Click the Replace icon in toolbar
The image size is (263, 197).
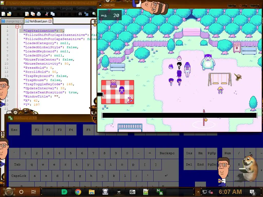86,14
